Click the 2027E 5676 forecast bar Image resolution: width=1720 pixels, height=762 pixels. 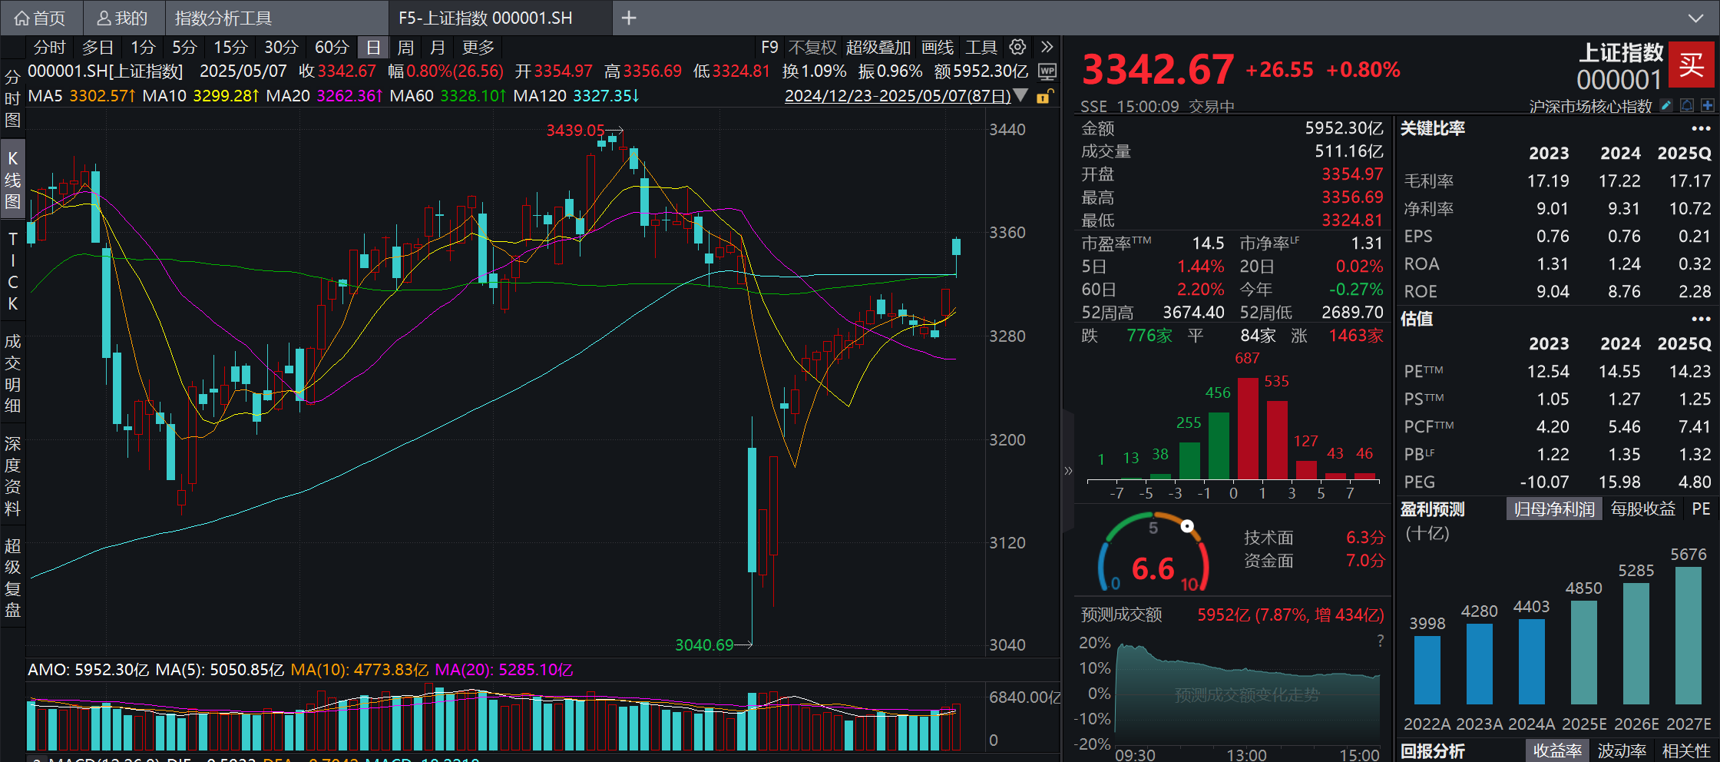[x=1688, y=635]
